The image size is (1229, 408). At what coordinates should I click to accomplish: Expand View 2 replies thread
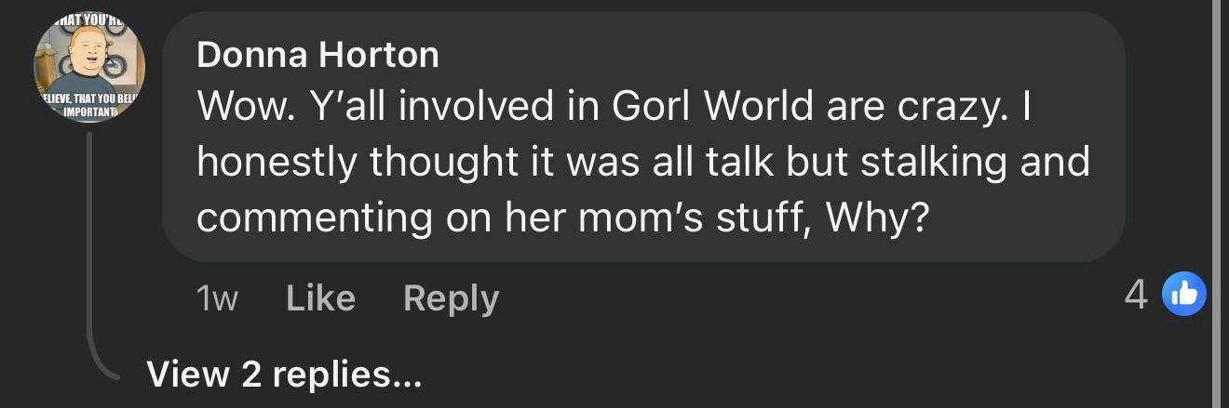click(284, 374)
